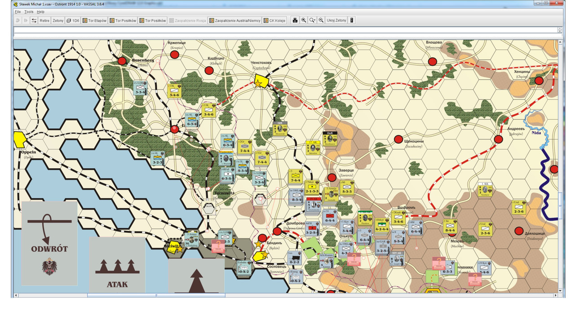Click the connect/server arrows toolbar icon
The height and width of the screenshot is (322, 575).
pyautogui.click(x=34, y=20)
